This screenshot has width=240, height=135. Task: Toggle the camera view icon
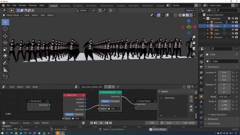[x=194, y=48]
